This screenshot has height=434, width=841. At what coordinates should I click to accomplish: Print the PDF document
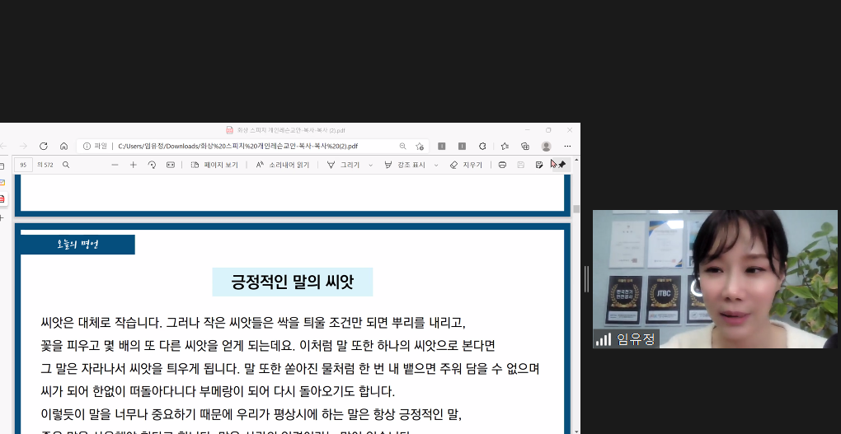pyautogui.click(x=502, y=165)
